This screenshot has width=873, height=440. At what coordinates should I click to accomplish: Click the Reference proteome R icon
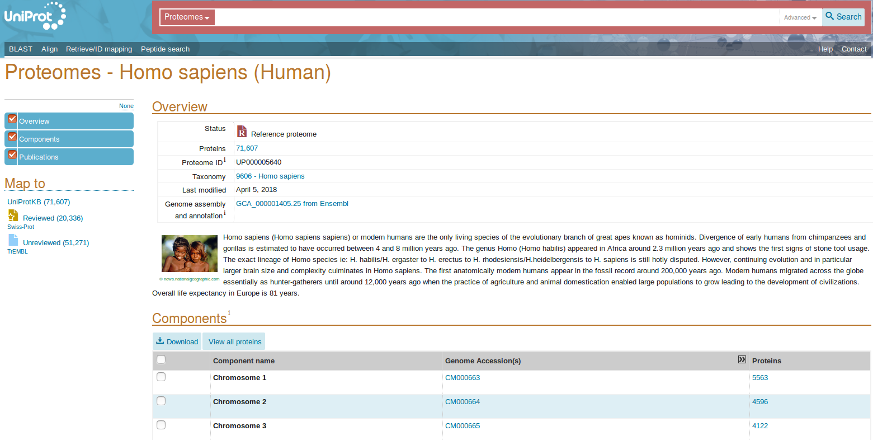pos(242,131)
